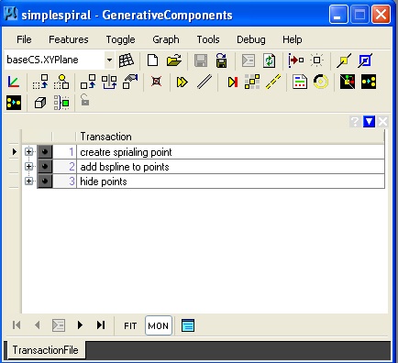Open the Features menu
The height and width of the screenshot is (363, 398).
[x=69, y=39]
